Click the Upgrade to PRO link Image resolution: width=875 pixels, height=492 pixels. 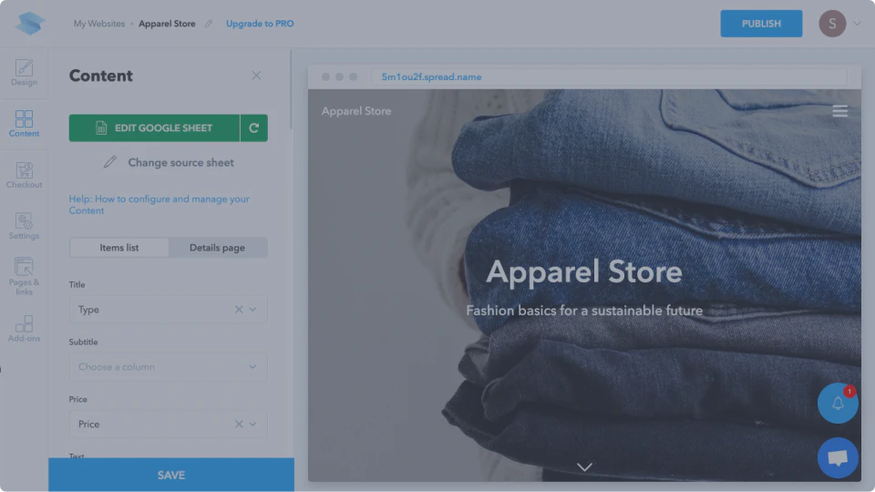[x=260, y=24]
